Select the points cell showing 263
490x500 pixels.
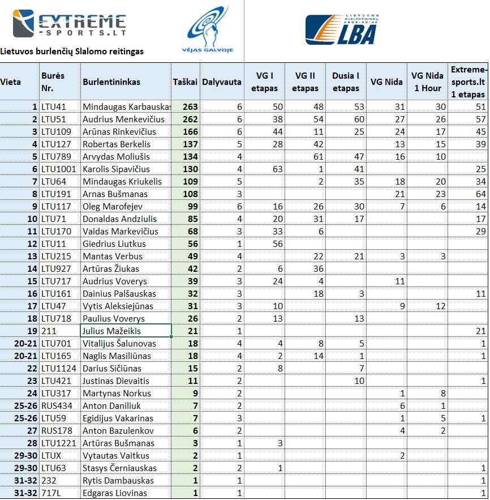tap(186, 106)
